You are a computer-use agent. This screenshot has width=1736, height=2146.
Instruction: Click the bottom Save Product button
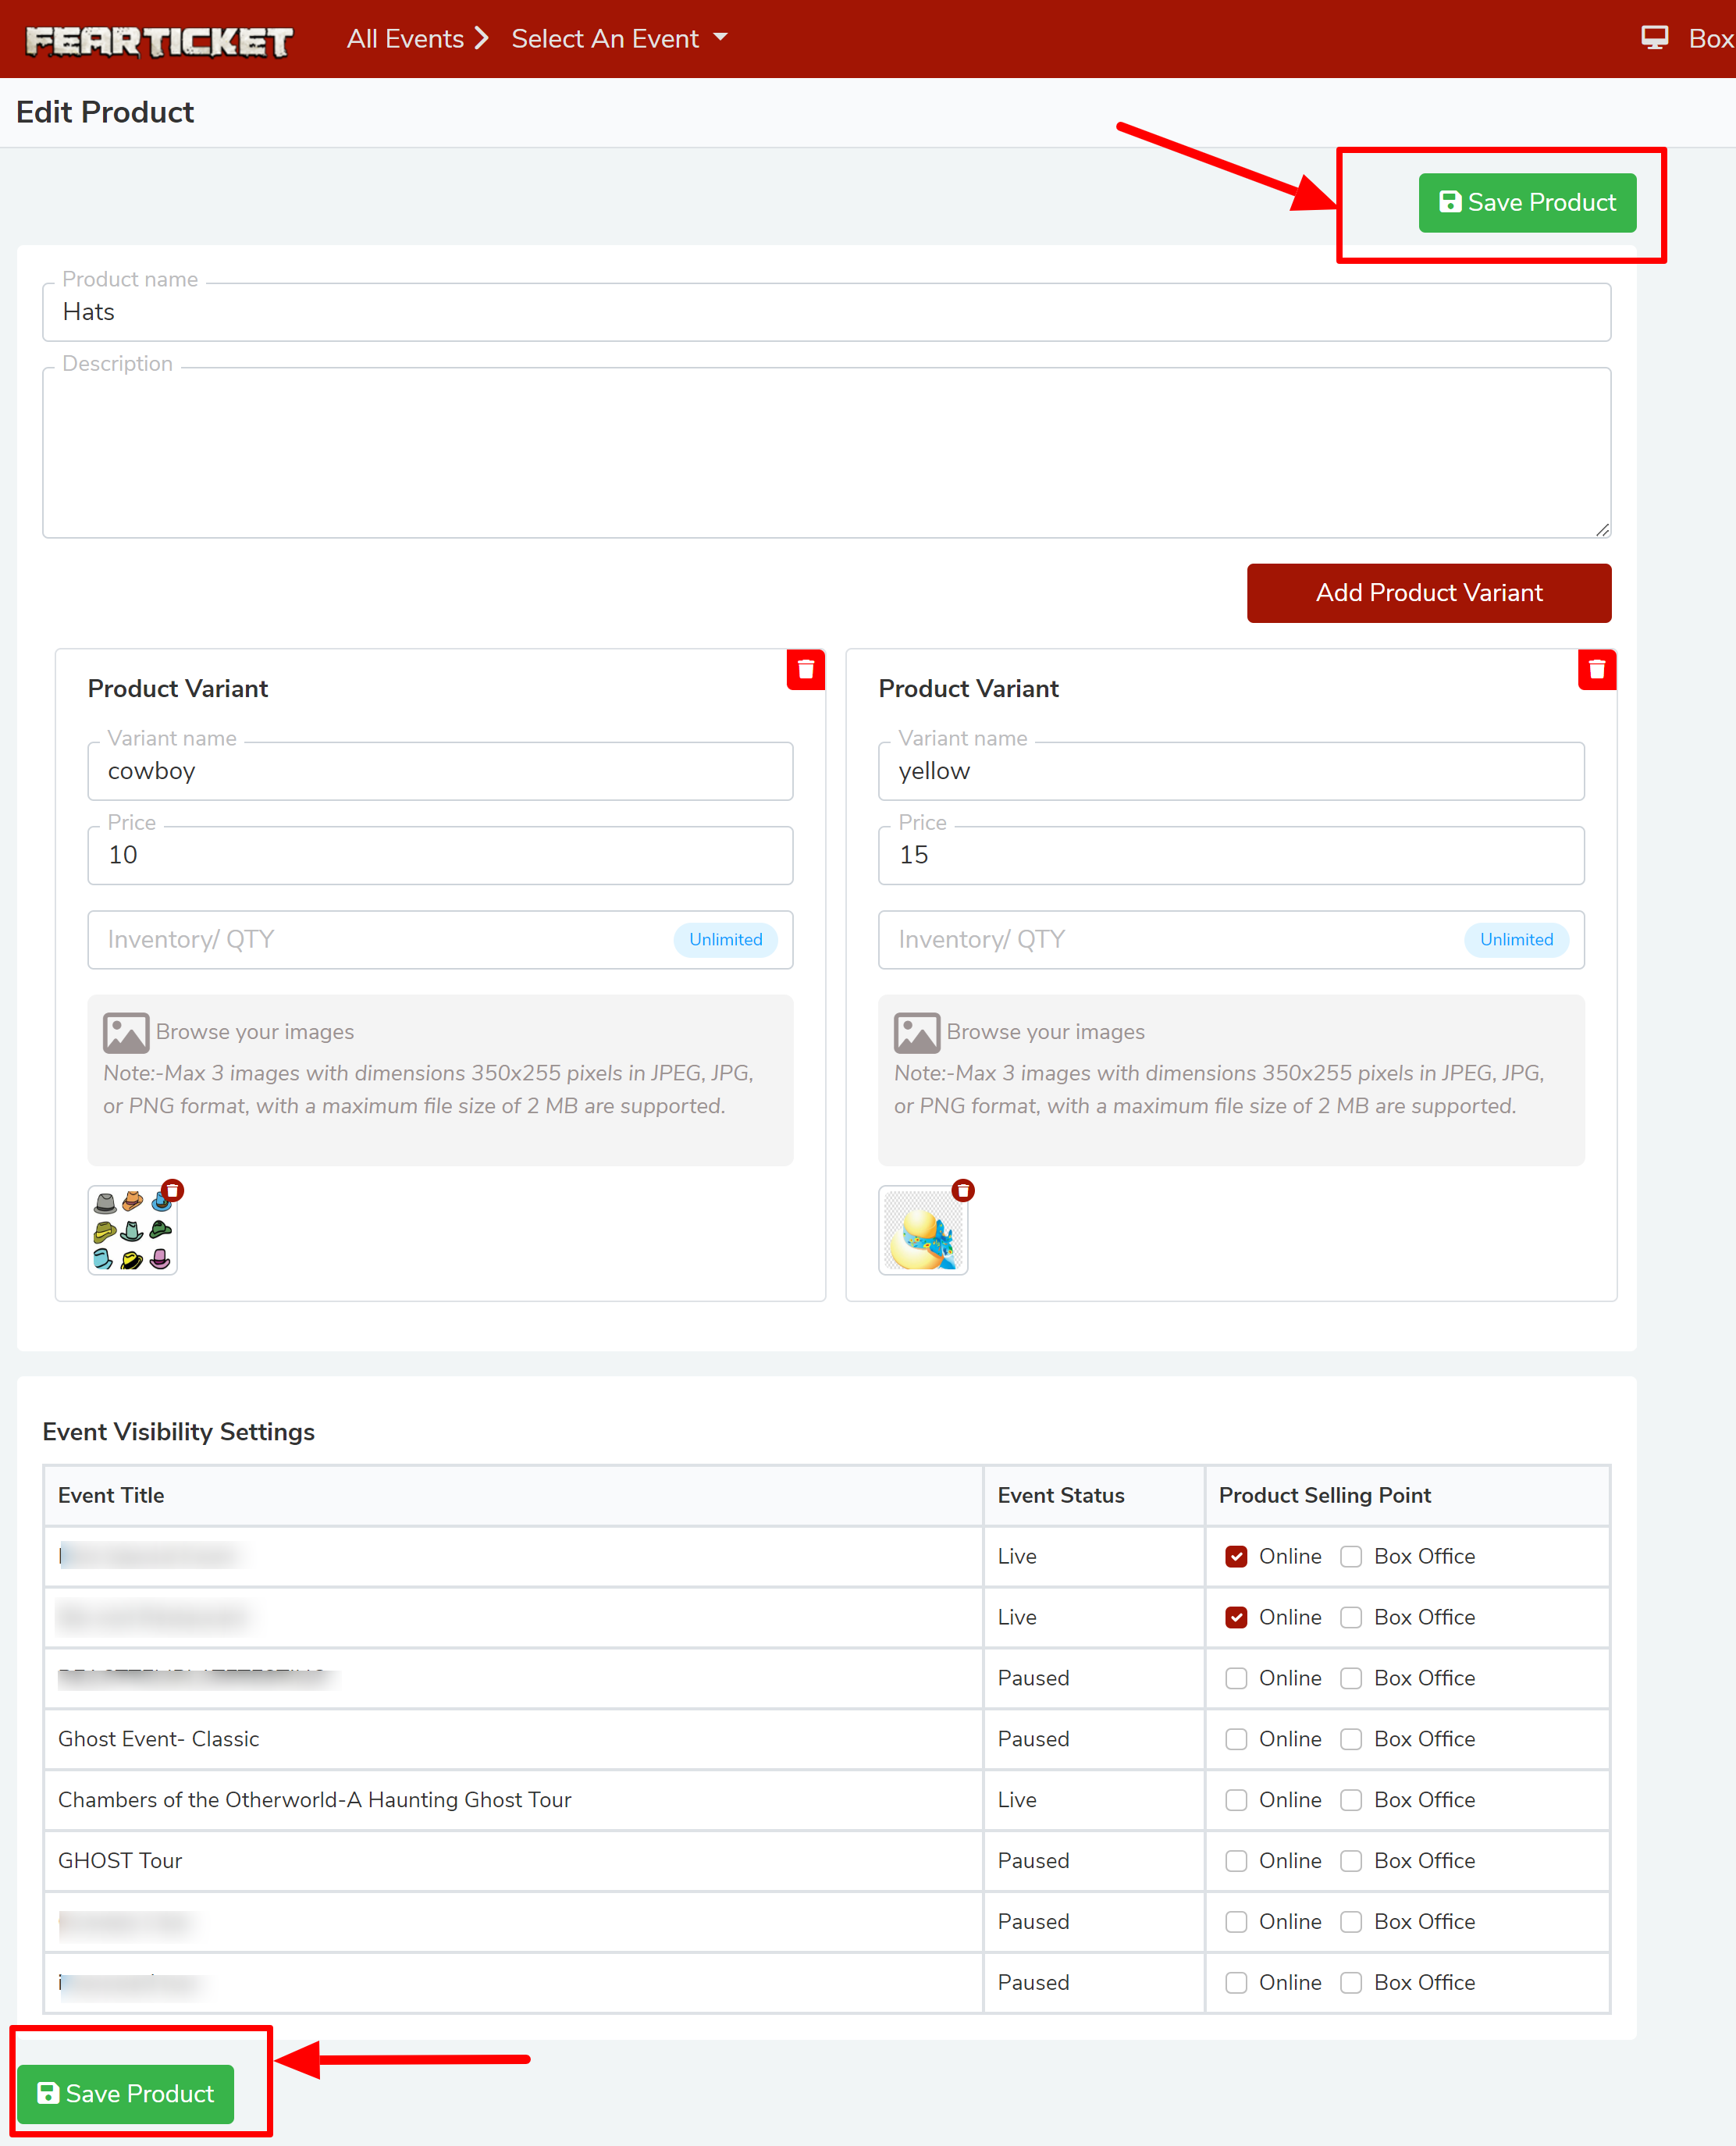click(126, 2094)
